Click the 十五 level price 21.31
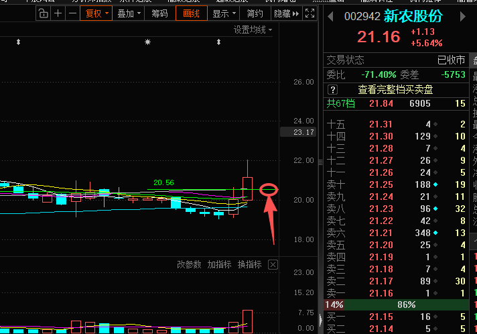Screen dimensions: 477x334 381,124
